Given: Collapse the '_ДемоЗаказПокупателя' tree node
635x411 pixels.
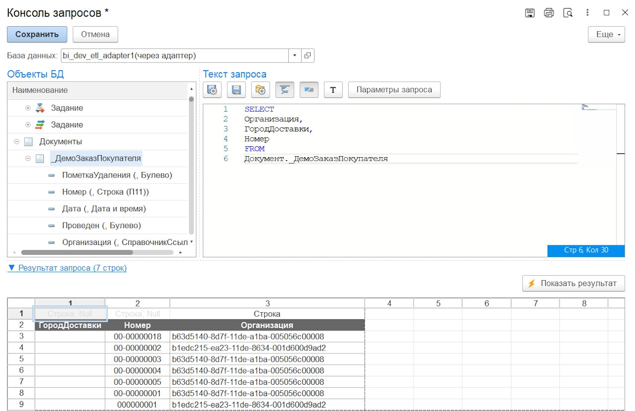Looking at the screenshot, I should tap(28, 159).
